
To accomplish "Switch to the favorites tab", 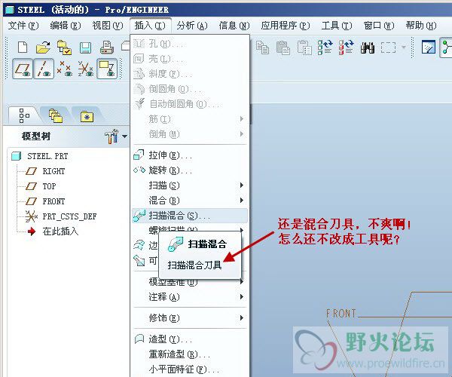I will [x=87, y=116].
